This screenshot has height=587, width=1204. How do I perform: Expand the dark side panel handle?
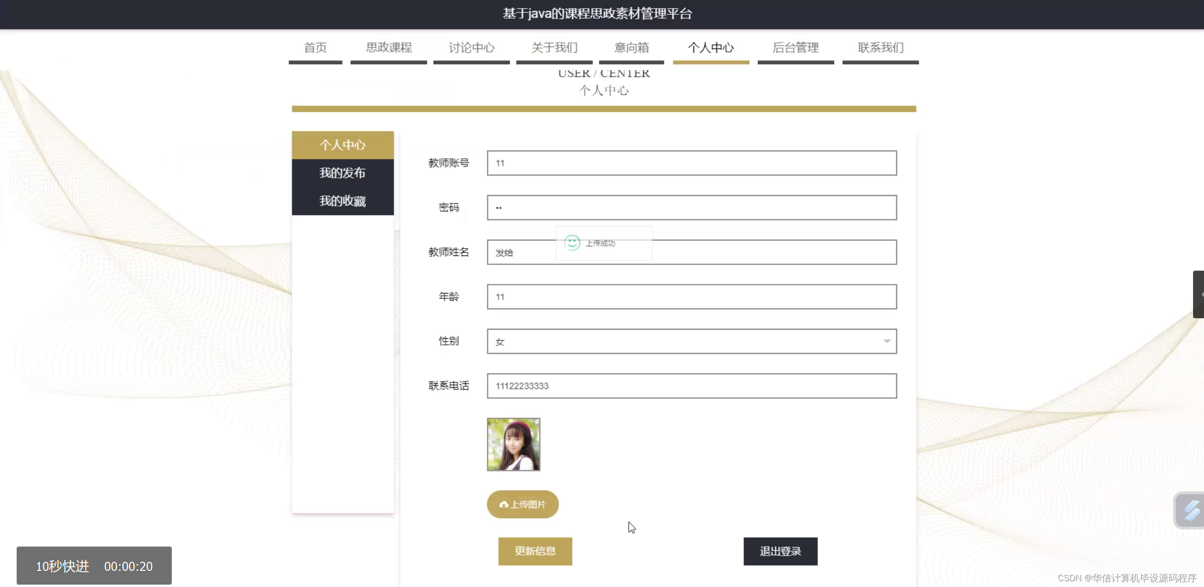pos(1198,294)
